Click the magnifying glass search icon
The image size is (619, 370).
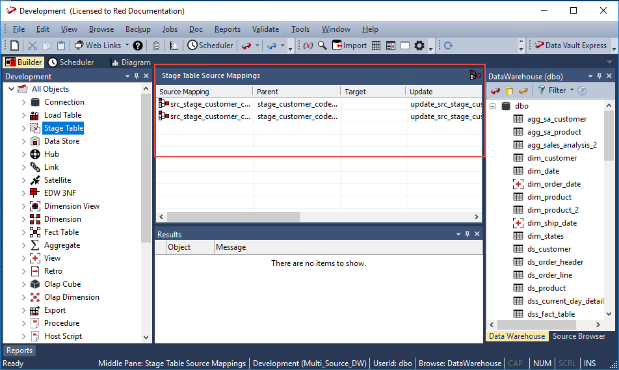[322, 46]
